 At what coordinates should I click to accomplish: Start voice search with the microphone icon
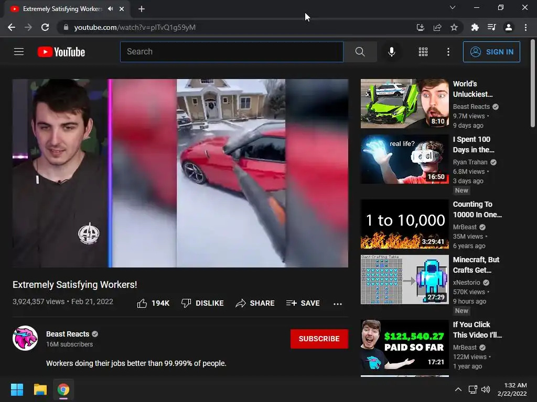pyautogui.click(x=391, y=52)
